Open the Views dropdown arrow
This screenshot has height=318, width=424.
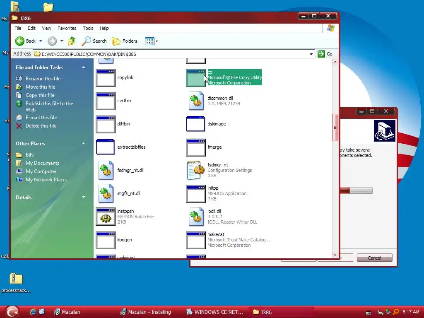pyautogui.click(x=157, y=41)
